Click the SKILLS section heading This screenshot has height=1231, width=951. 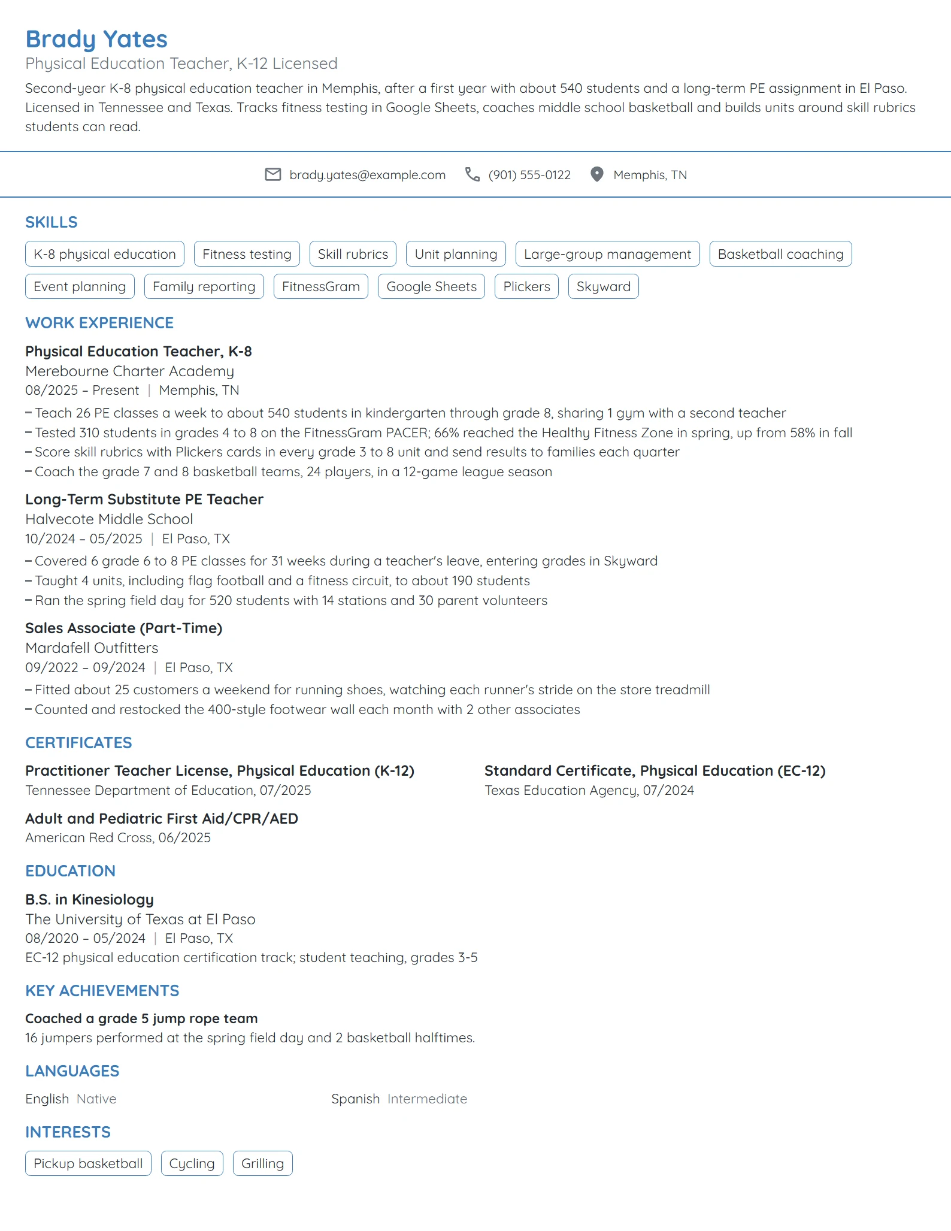coord(52,222)
